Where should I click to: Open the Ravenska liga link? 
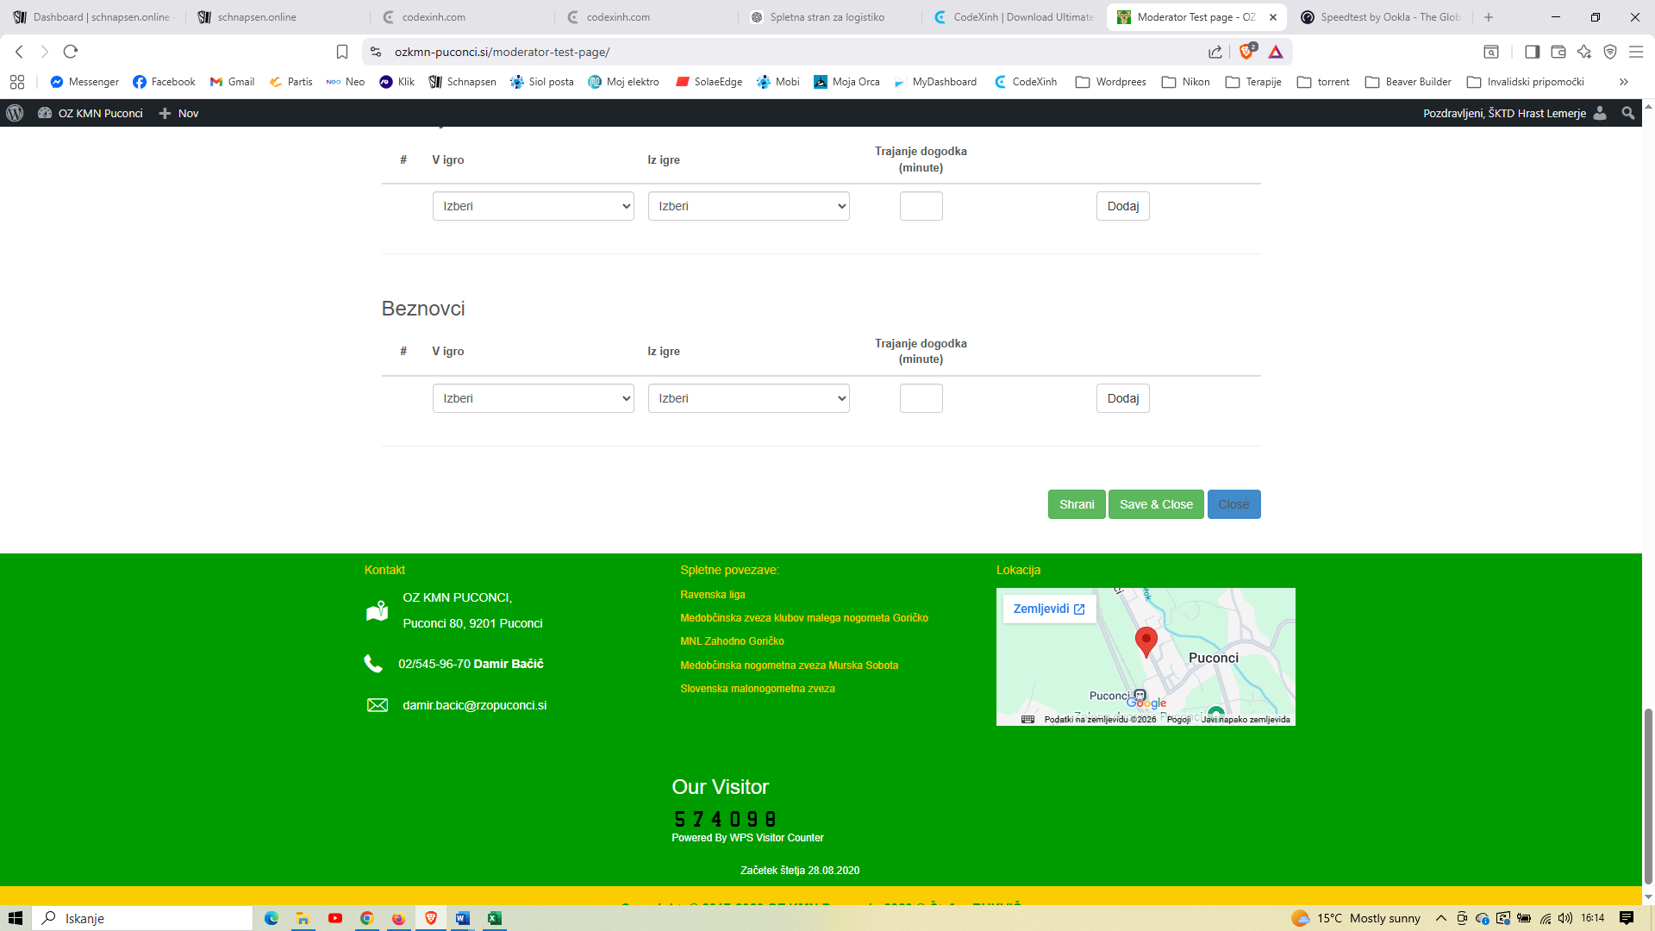tap(712, 595)
